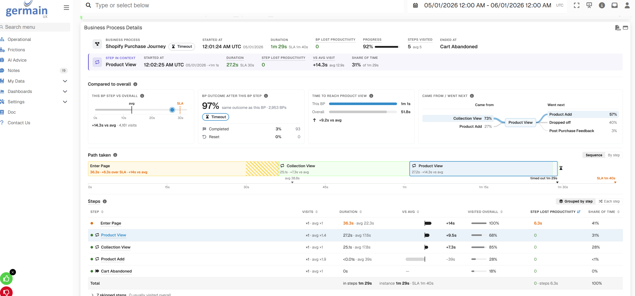Open the Collection View step link
This screenshot has width=635, height=296.
coord(116,247)
